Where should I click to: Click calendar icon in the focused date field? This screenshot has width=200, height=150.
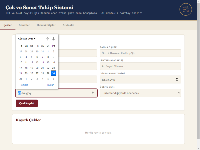pyautogui.click(x=93, y=93)
